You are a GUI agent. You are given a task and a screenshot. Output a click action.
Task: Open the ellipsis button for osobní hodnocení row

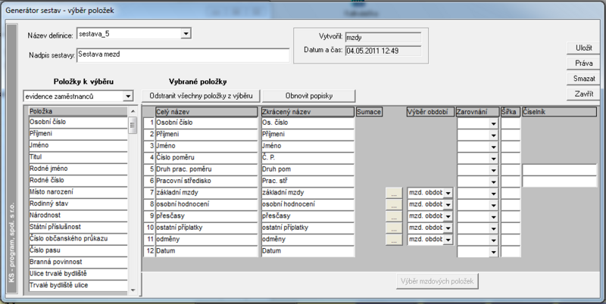coord(394,205)
